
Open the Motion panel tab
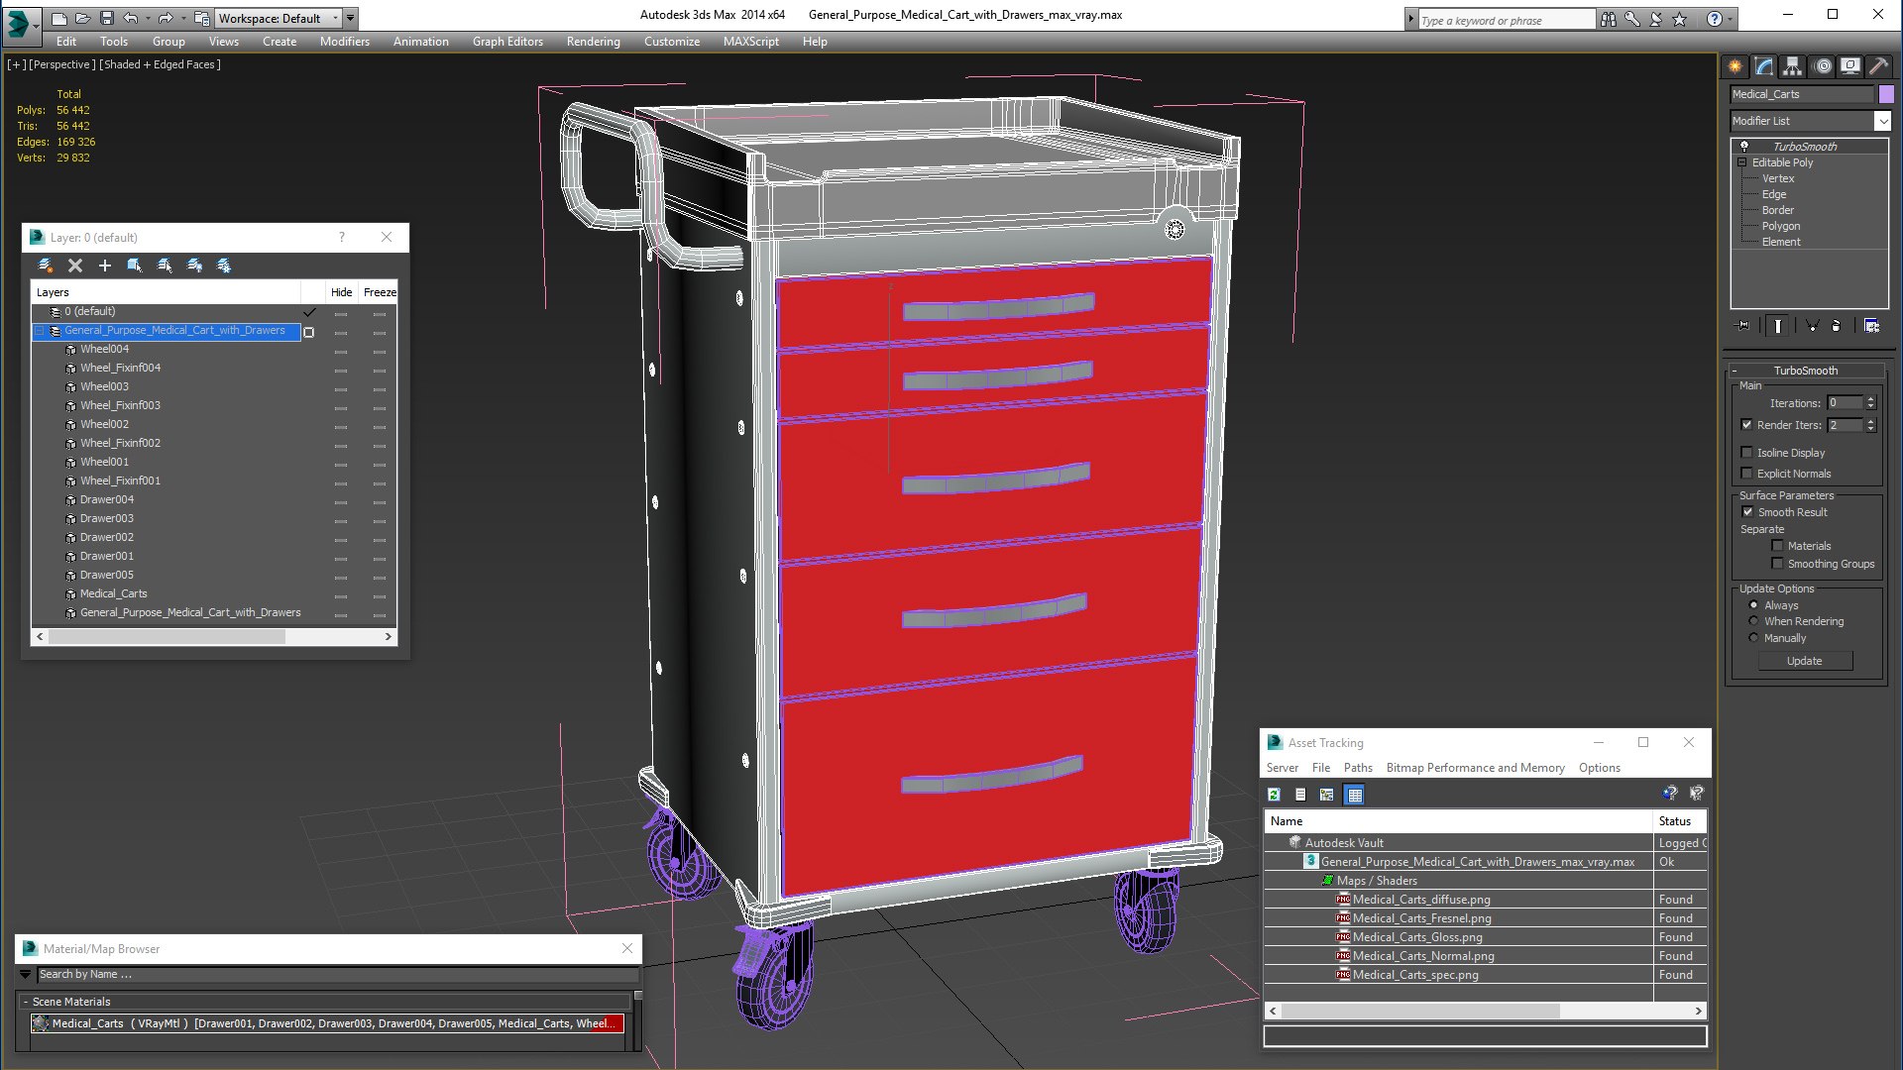coord(1822,66)
